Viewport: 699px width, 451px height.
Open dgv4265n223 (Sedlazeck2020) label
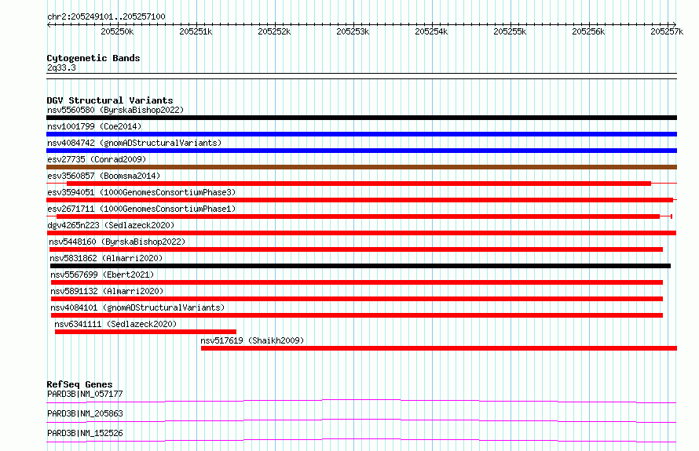(x=111, y=225)
